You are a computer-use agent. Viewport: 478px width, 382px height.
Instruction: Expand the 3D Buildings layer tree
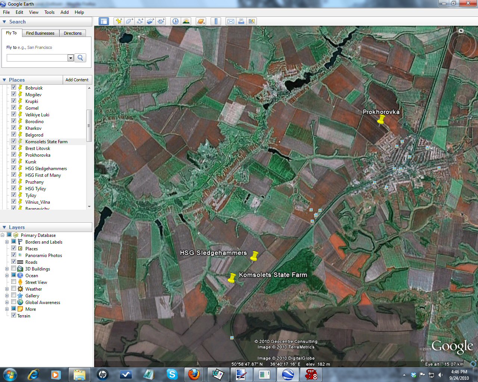(7, 269)
